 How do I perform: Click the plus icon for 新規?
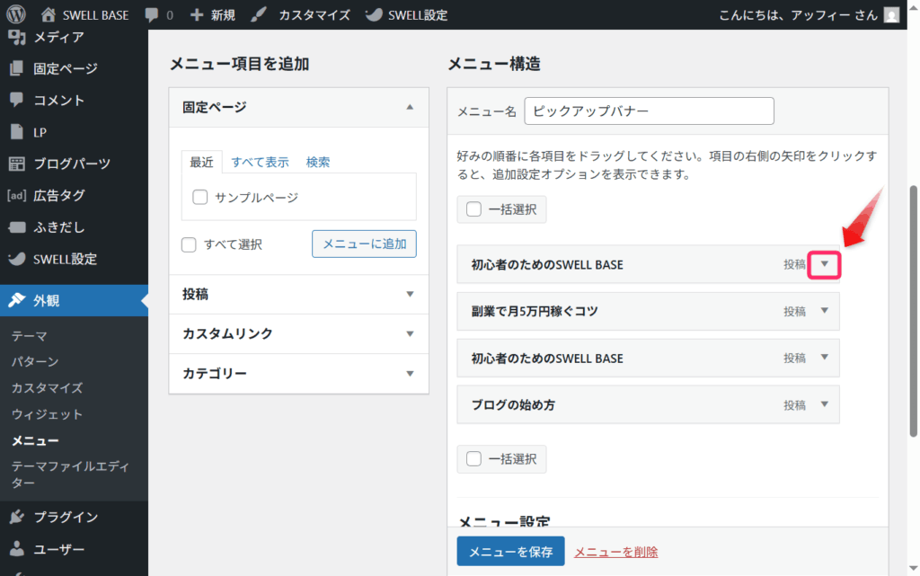pos(197,14)
